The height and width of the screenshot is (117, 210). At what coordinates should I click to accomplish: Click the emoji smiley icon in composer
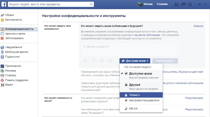(110, 61)
